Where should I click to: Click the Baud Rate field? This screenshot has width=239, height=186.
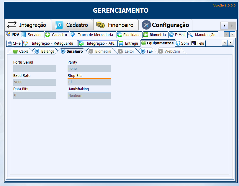(35, 82)
